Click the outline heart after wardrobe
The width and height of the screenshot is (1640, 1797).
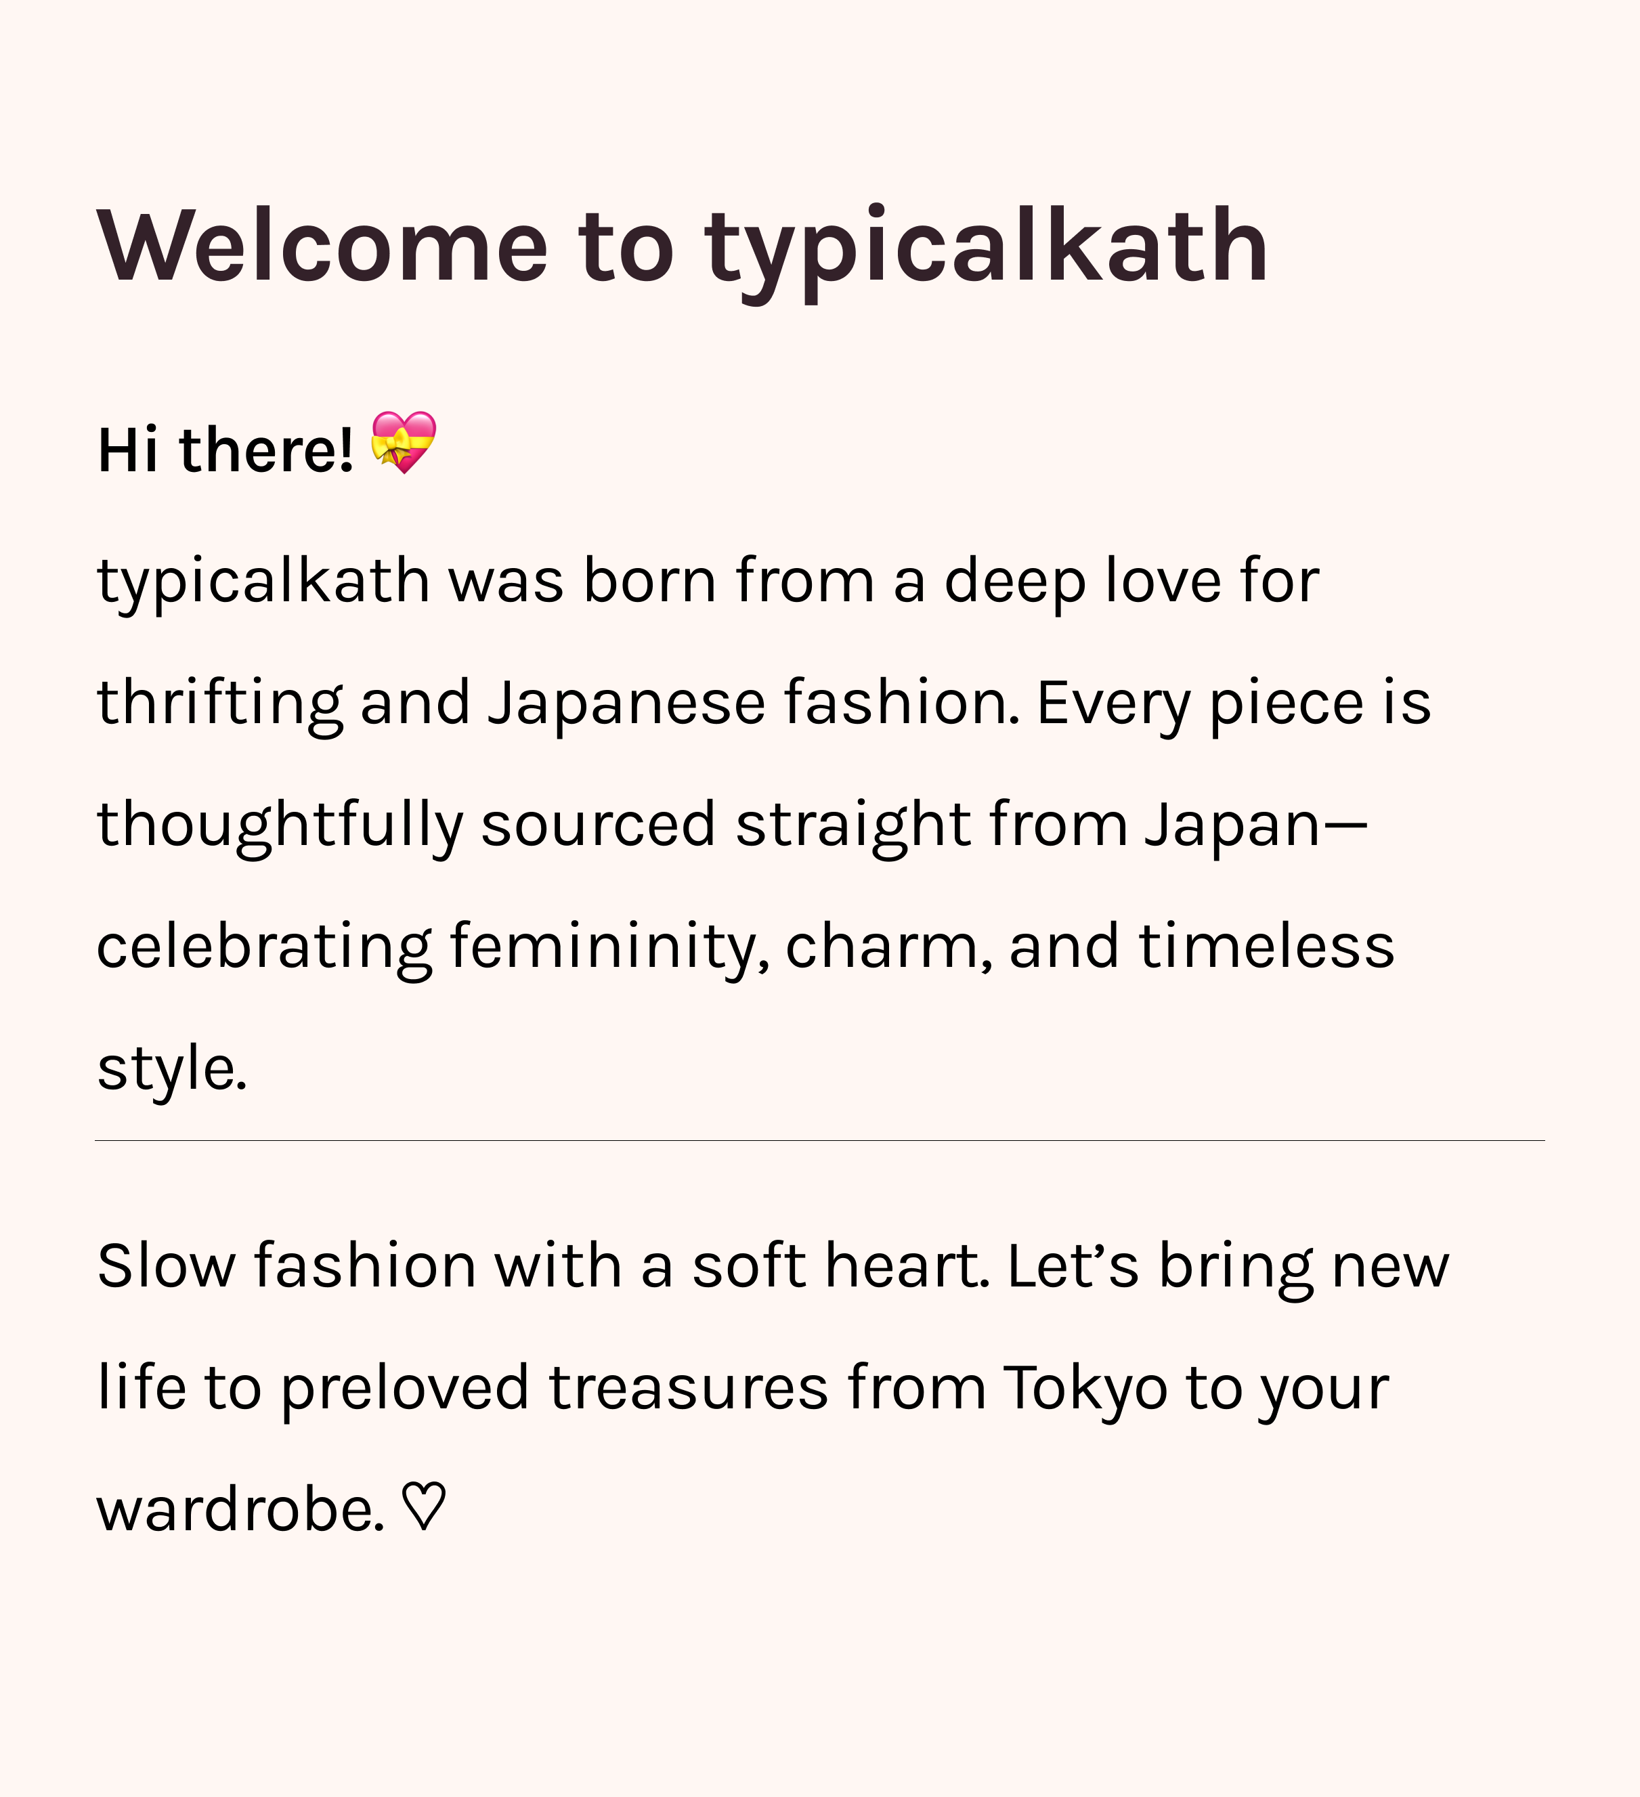pyautogui.click(x=423, y=1507)
